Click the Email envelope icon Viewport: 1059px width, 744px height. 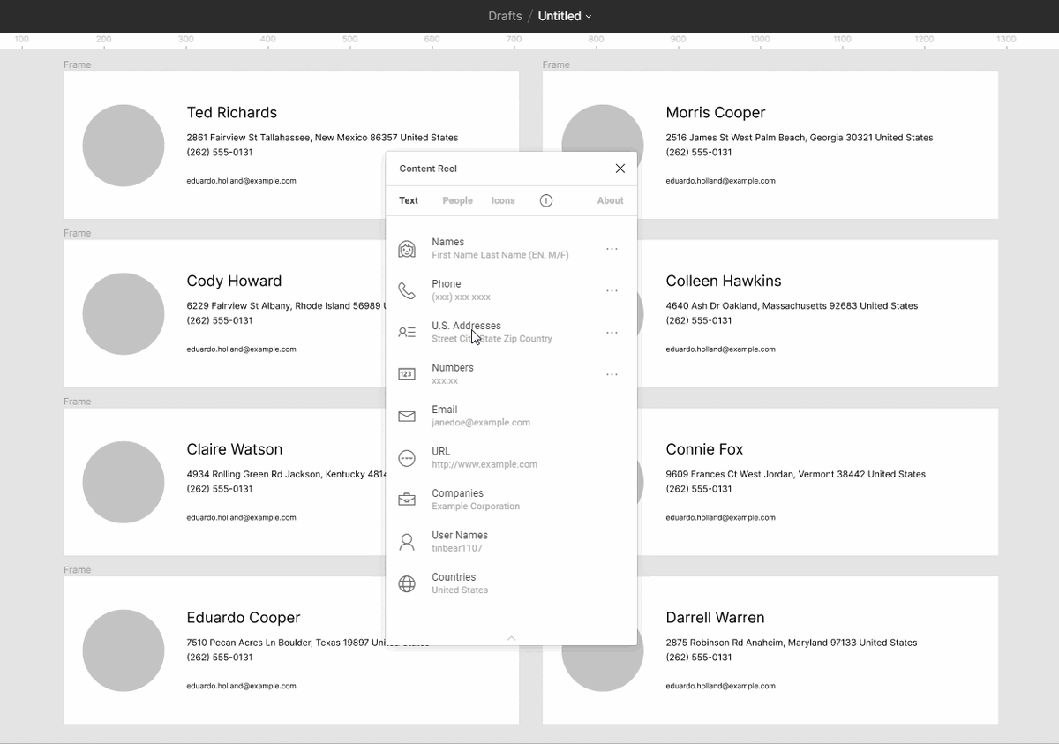(407, 417)
